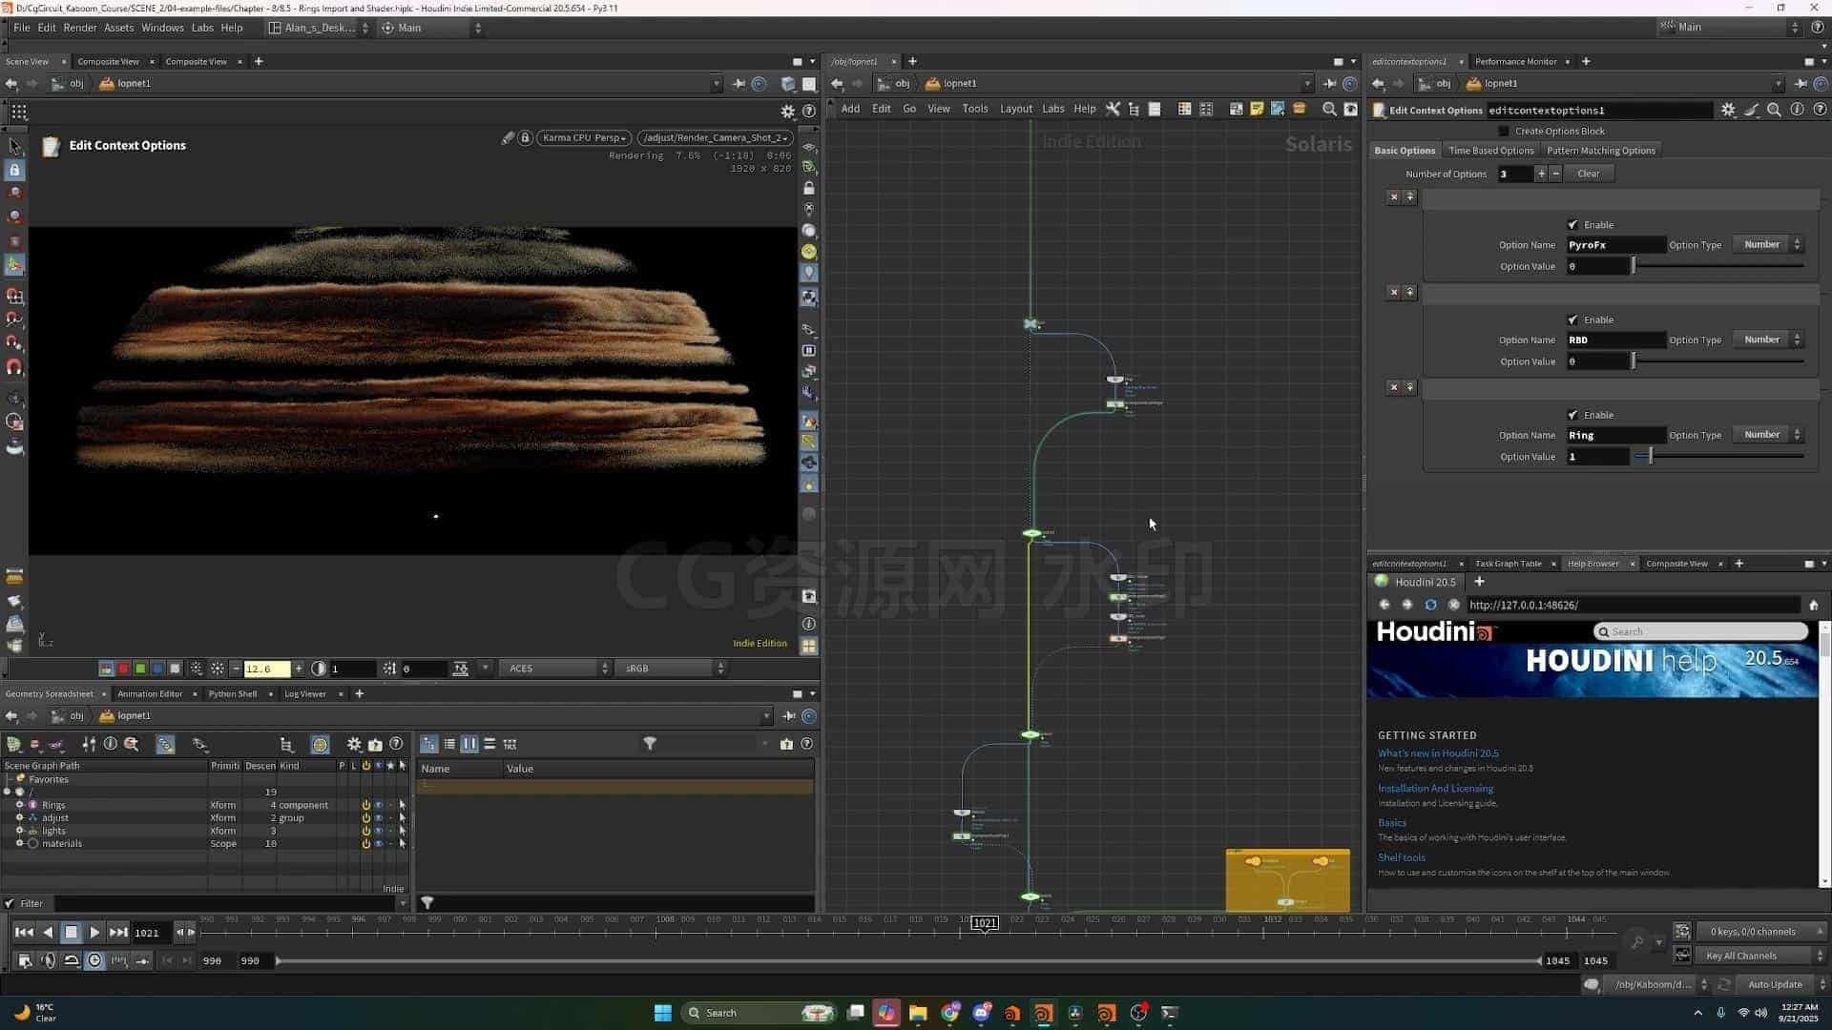Go to help browser home page

tap(1814, 605)
